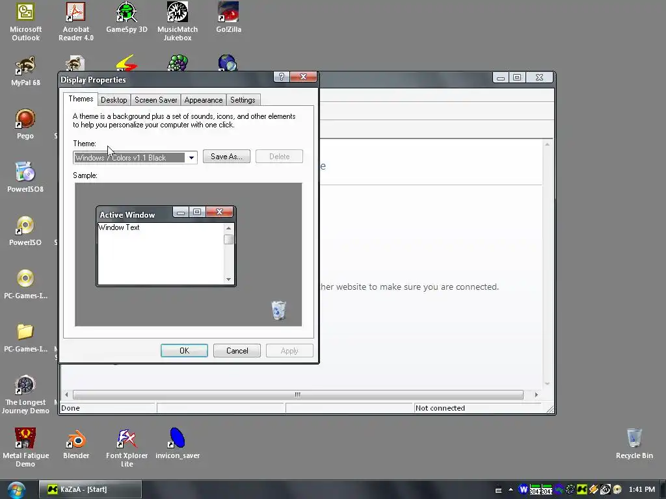The width and height of the screenshot is (666, 499).
Task: Click the Windows Start orb
Action: click(x=16, y=490)
